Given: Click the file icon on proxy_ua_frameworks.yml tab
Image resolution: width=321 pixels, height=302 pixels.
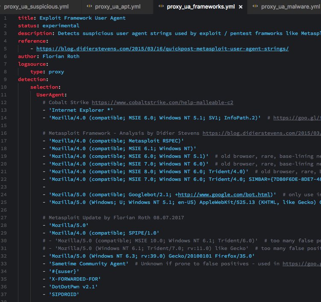Looking at the screenshot, I should [x=161, y=6].
